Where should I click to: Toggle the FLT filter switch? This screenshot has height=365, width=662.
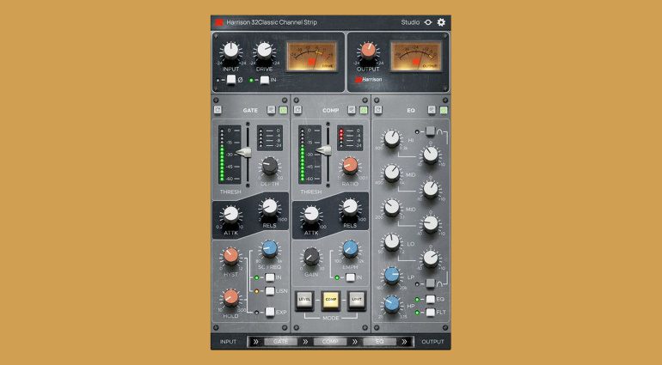(430, 312)
